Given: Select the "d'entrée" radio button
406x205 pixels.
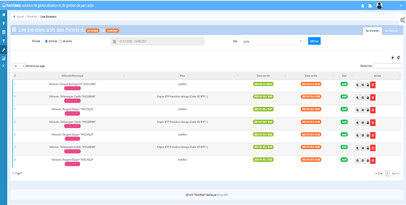Looking at the screenshot, I should pos(46,41).
